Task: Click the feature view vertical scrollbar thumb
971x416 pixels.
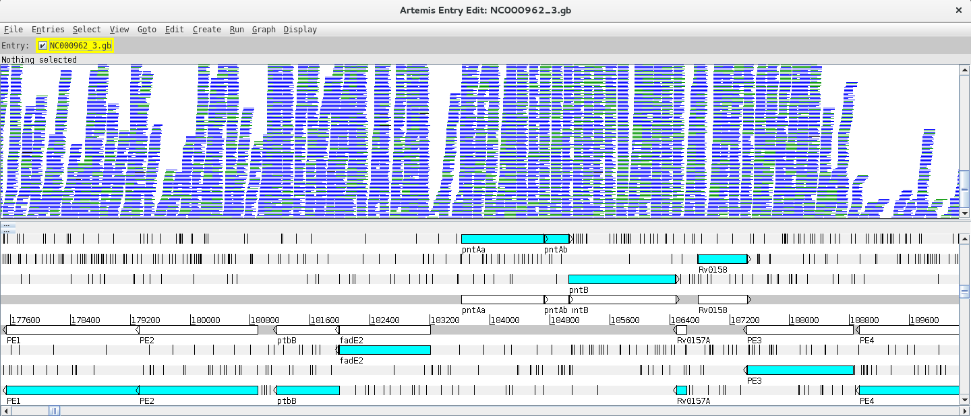Action: tap(965, 292)
